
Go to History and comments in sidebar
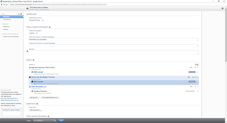(x=11, y=37)
